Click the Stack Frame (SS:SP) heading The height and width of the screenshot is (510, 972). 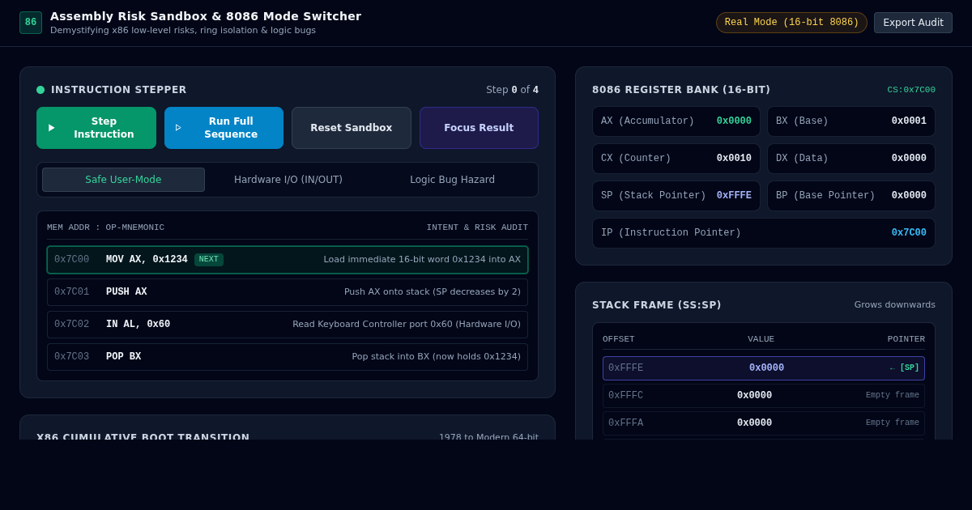pyautogui.click(x=656, y=305)
